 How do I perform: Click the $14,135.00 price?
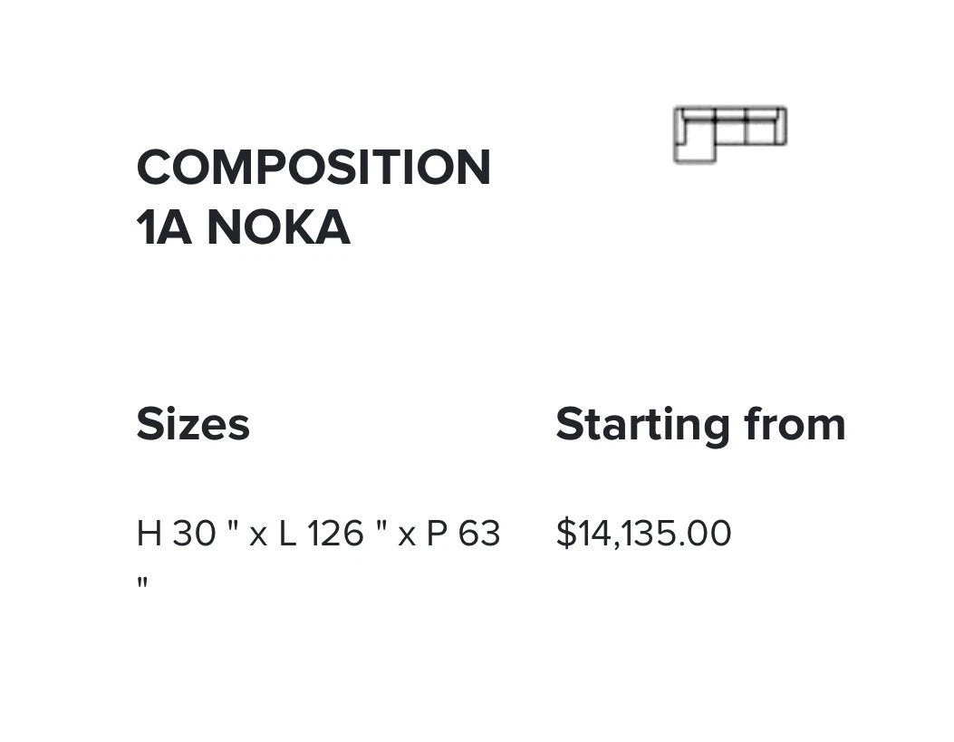coord(643,533)
